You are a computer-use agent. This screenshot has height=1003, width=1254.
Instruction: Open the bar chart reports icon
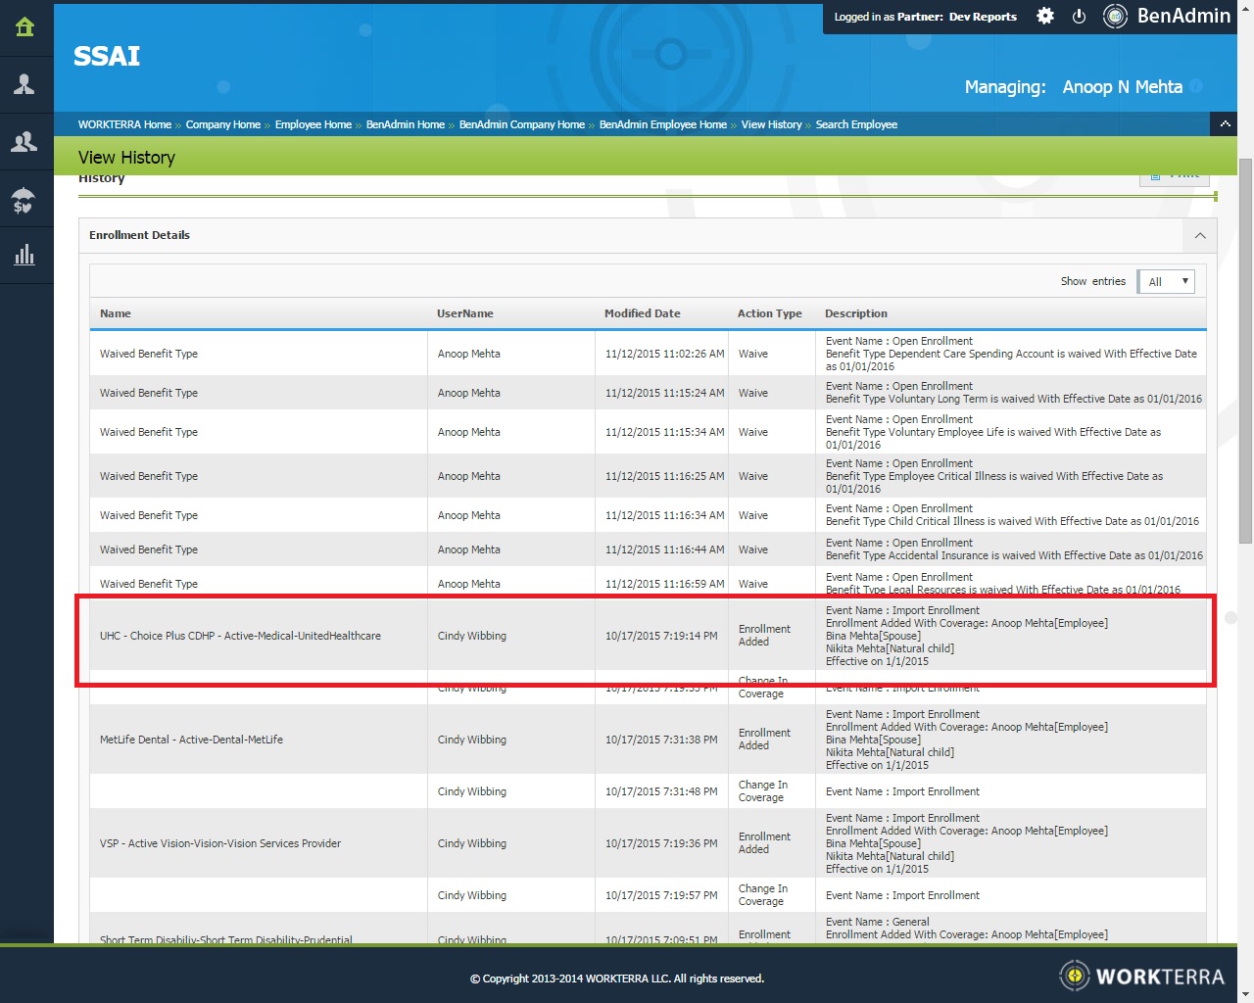coord(25,257)
